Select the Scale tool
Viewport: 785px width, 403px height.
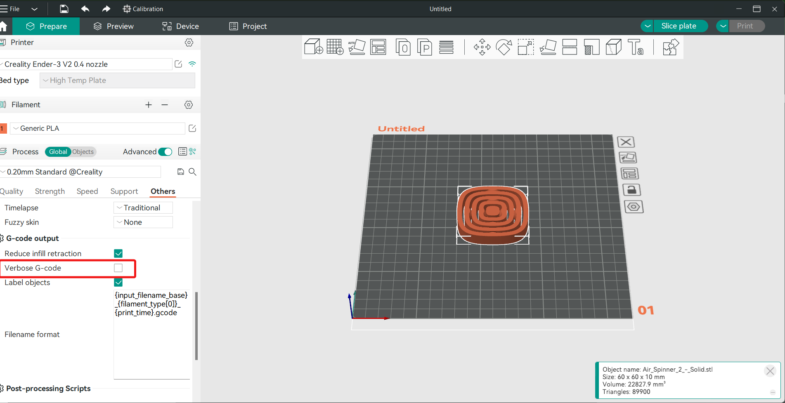(x=526, y=47)
